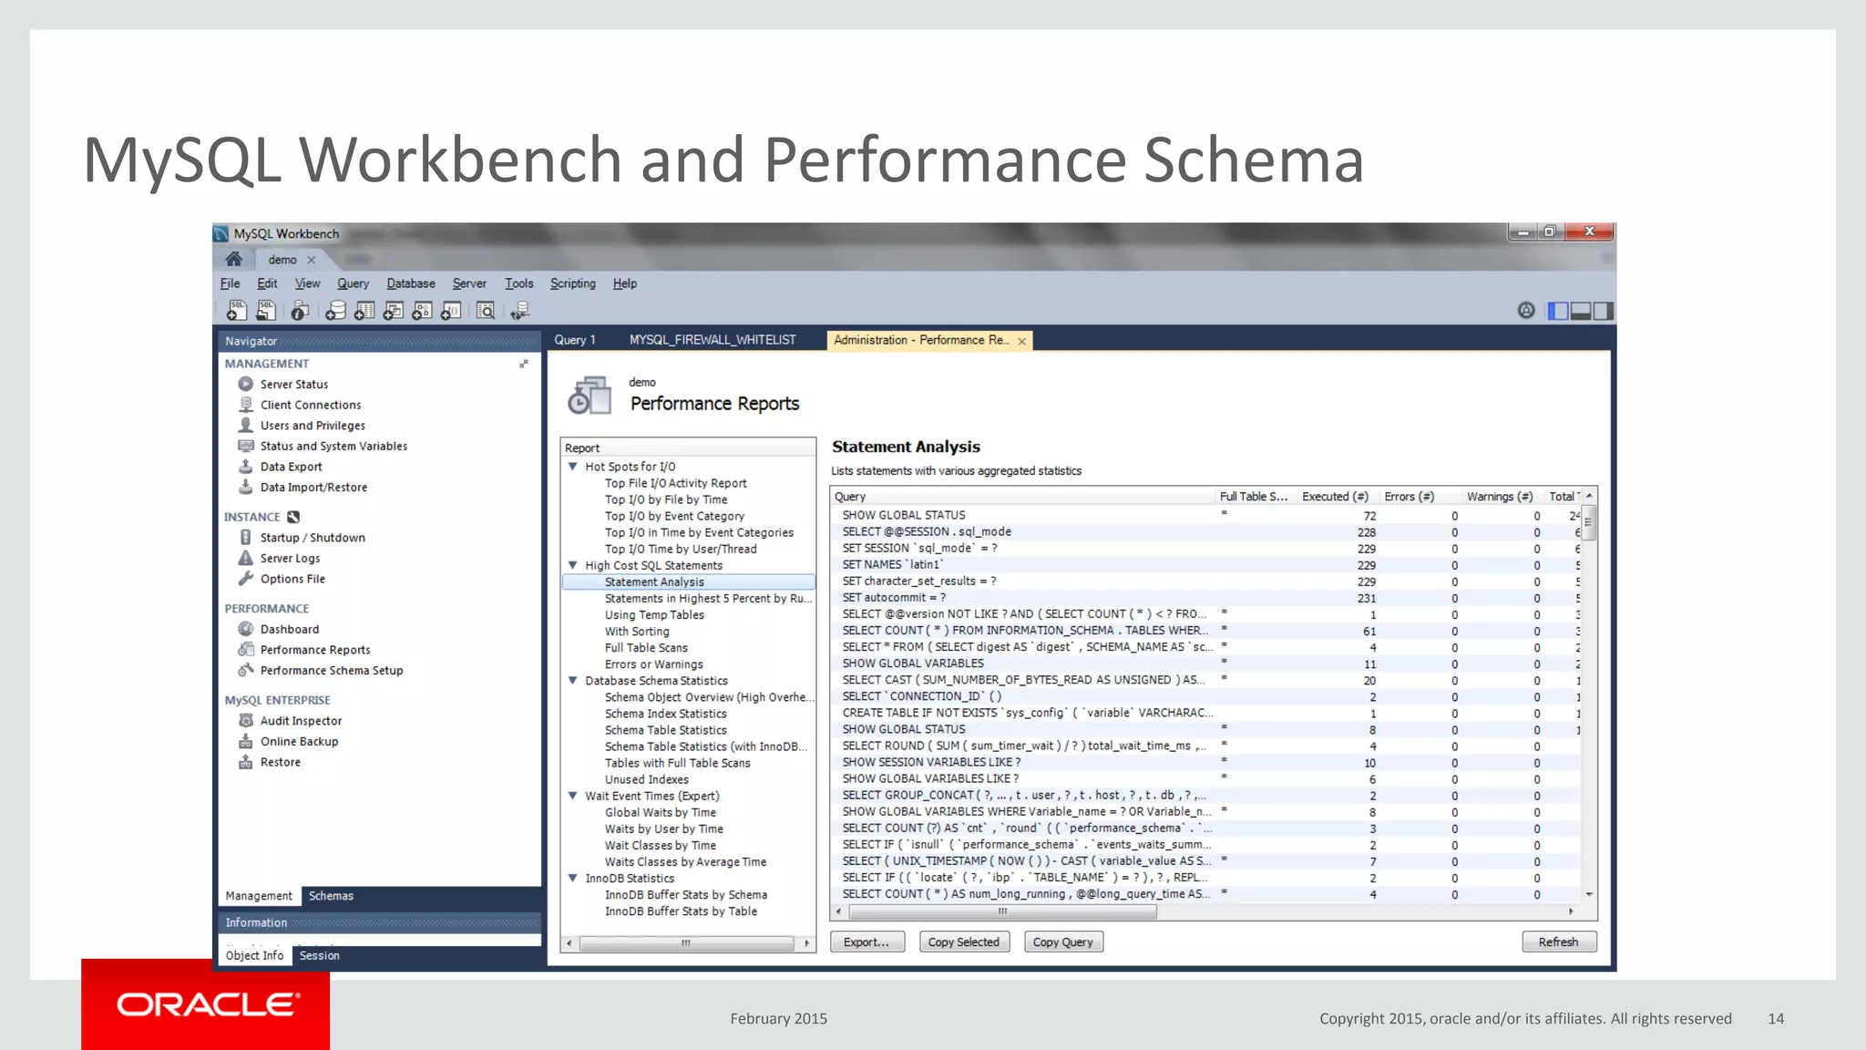Open the File menu
The width and height of the screenshot is (1866, 1050).
(230, 283)
